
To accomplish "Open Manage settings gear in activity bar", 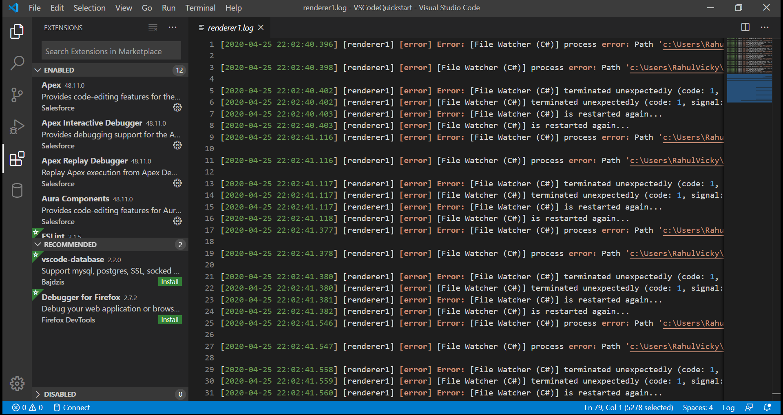I will pos(17,383).
